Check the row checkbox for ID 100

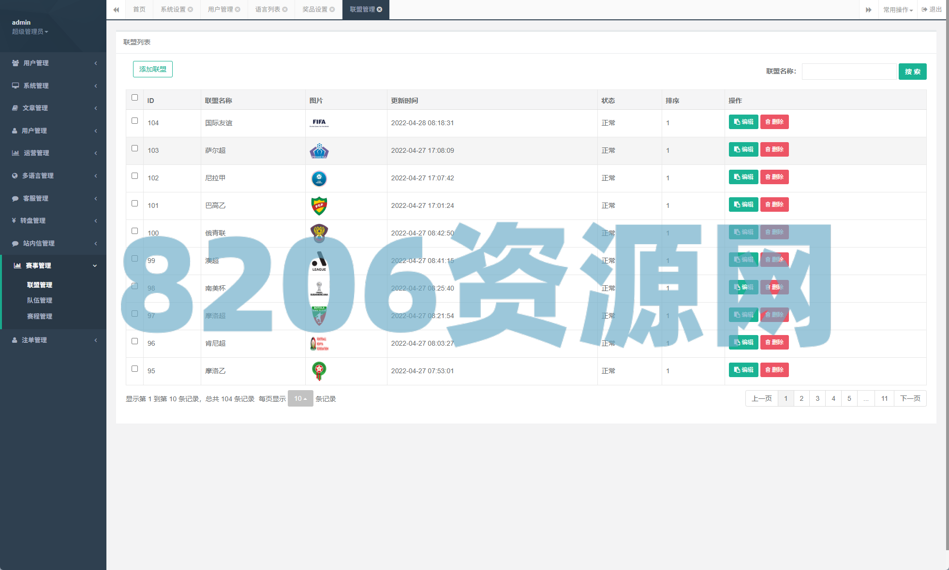[135, 231]
